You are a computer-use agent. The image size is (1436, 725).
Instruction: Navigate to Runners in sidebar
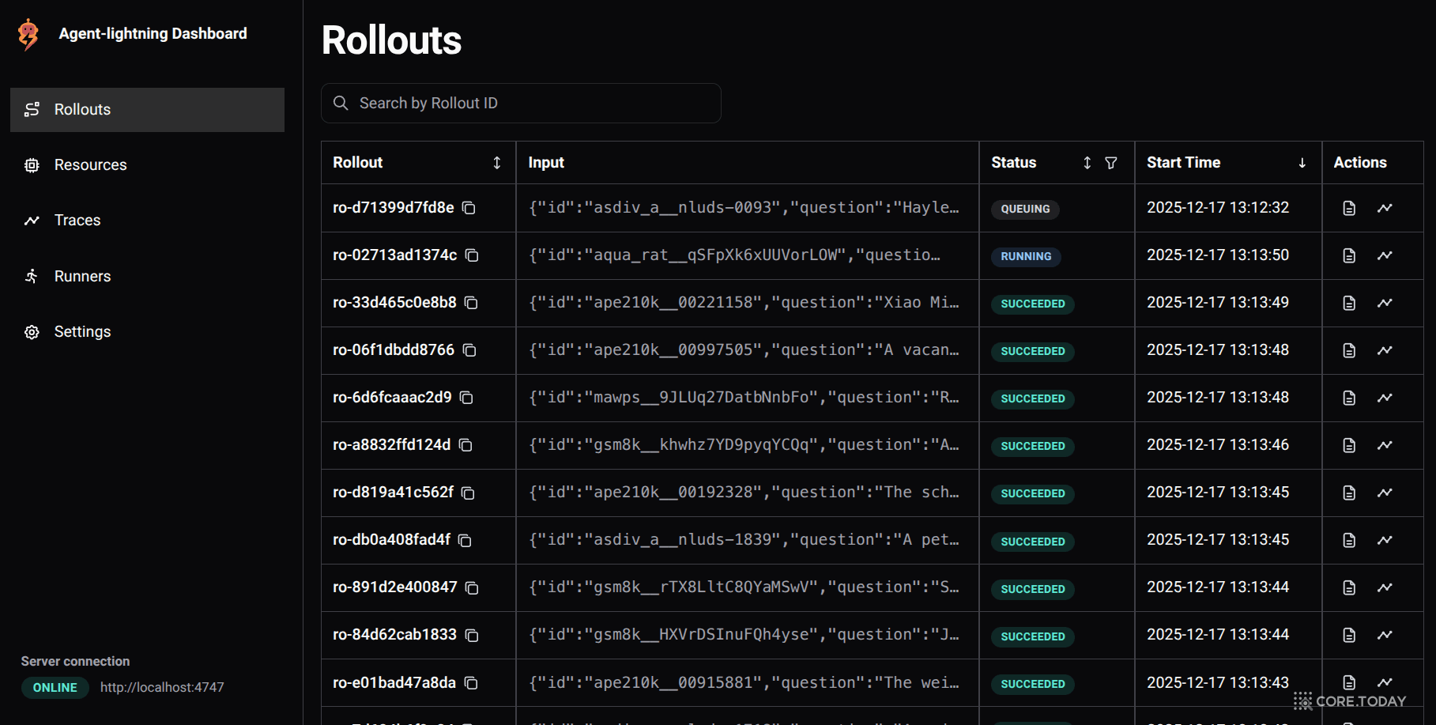pyautogui.click(x=82, y=276)
